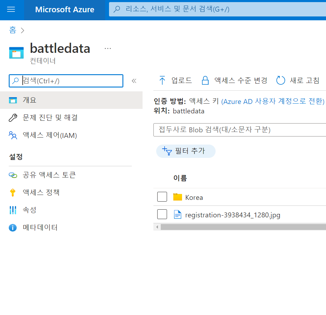Focus the 접두사로 Blob 검색 field
The image size is (326, 315).
[x=240, y=130]
